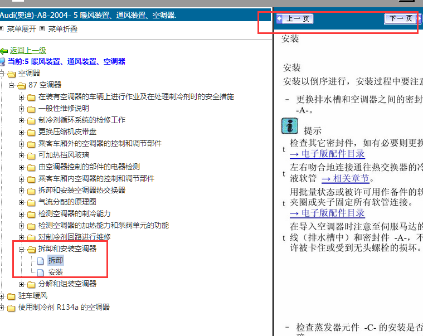This screenshot has height=336, width=423.
Task: Expand 在装有空调器的车辆上进行作业 safety measures node
Action: [21, 97]
